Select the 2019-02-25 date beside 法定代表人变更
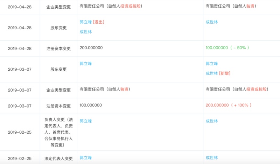This screenshot has width=280, height=164. [x=20, y=158]
